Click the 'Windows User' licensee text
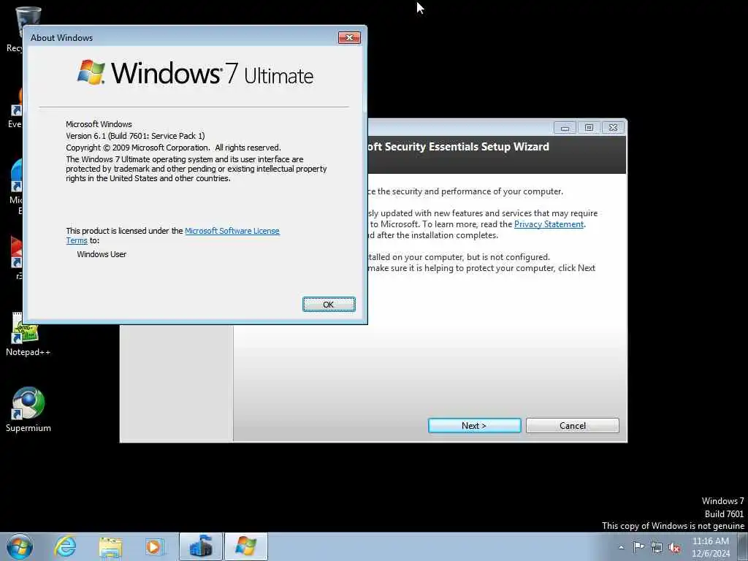This screenshot has width=748, height=561. click(102, 254)
